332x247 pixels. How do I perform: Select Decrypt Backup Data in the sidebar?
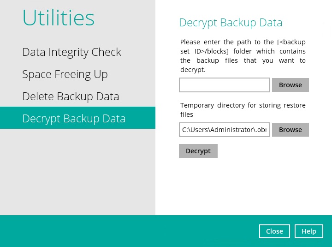[74, 119]
